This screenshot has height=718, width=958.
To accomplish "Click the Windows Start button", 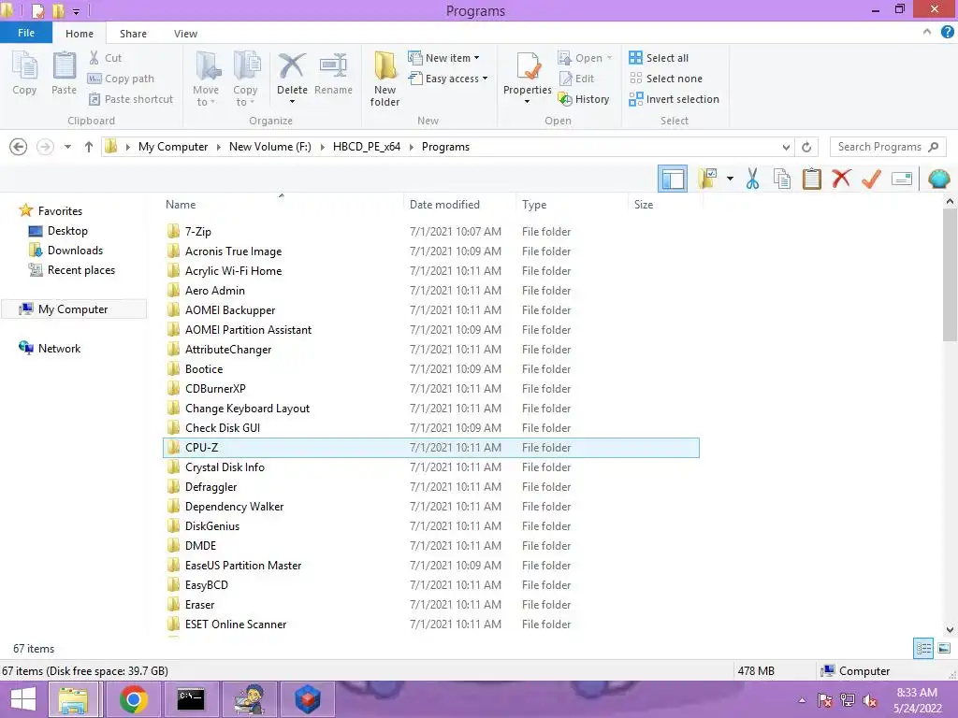I will 23,699.
